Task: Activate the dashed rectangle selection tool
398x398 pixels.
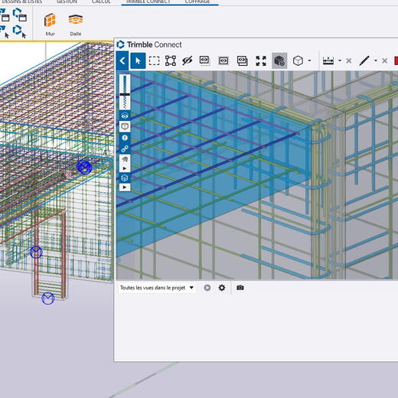Action: [x=154, y=61]
